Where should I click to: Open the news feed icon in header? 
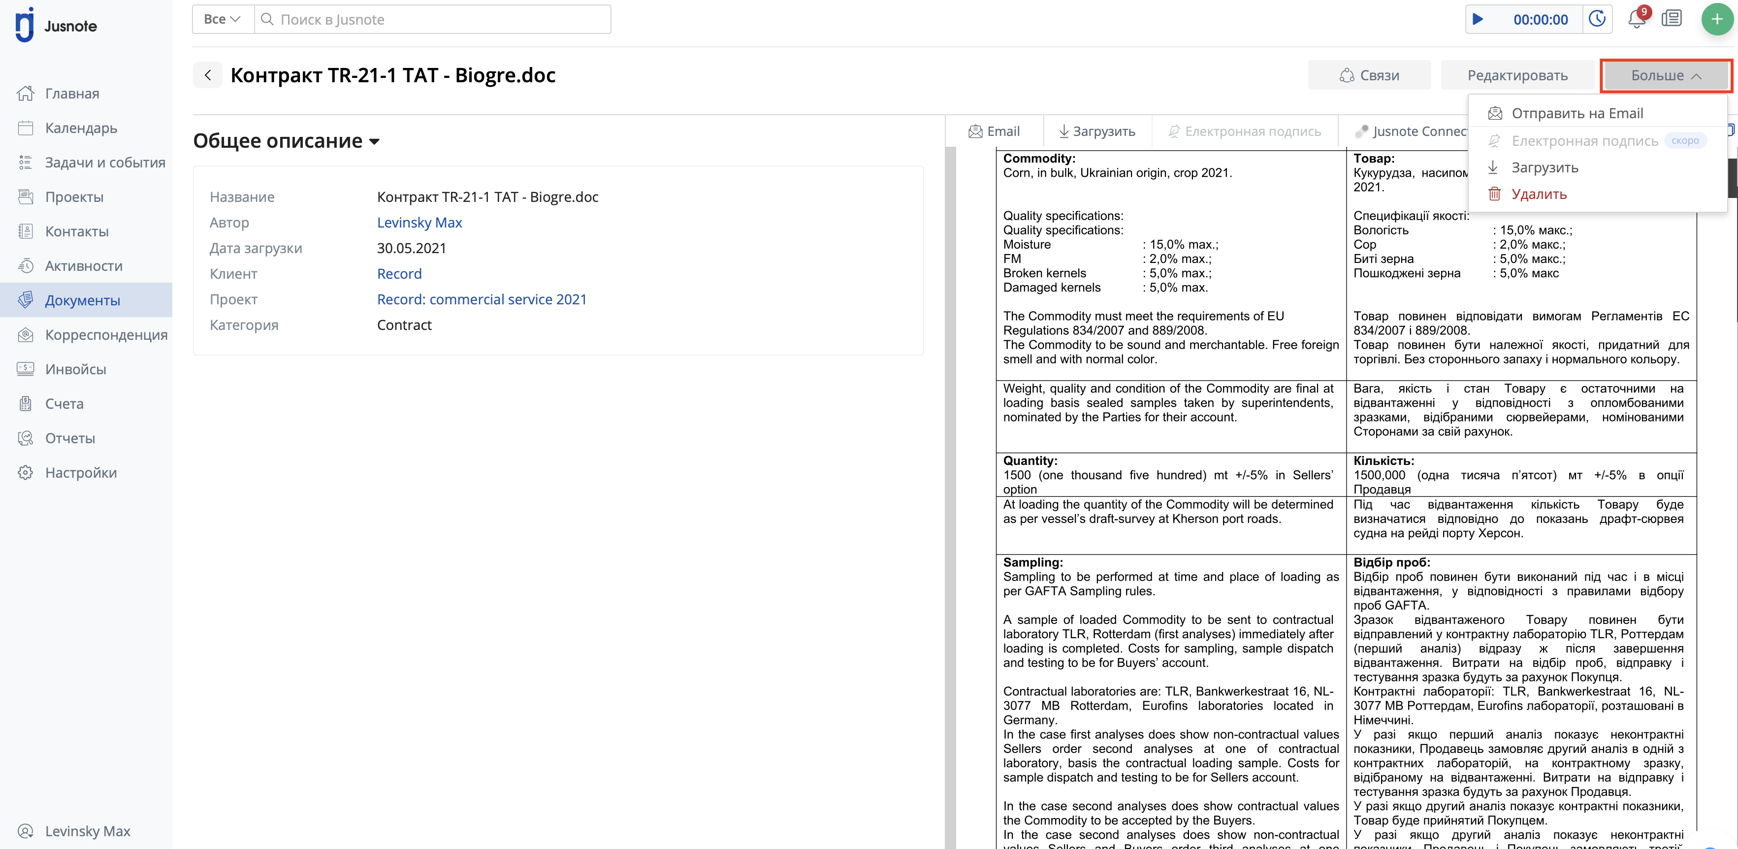1672,18
